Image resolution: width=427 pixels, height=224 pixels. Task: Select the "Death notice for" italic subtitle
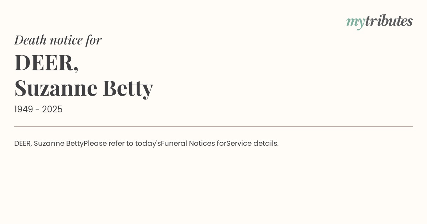[58, 40]
